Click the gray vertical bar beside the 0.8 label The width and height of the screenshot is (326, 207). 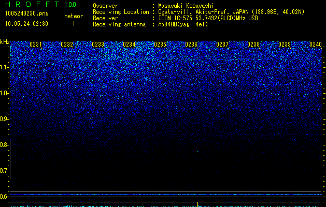point(10,159)
